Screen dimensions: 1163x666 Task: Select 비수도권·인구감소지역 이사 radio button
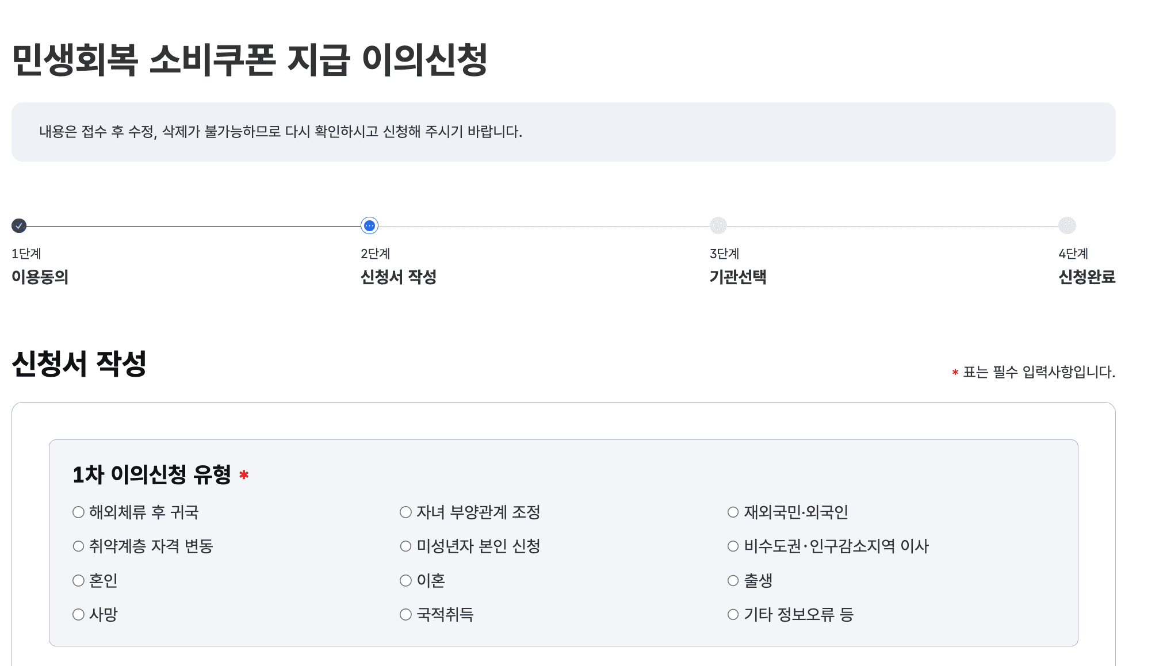point(733,546)
